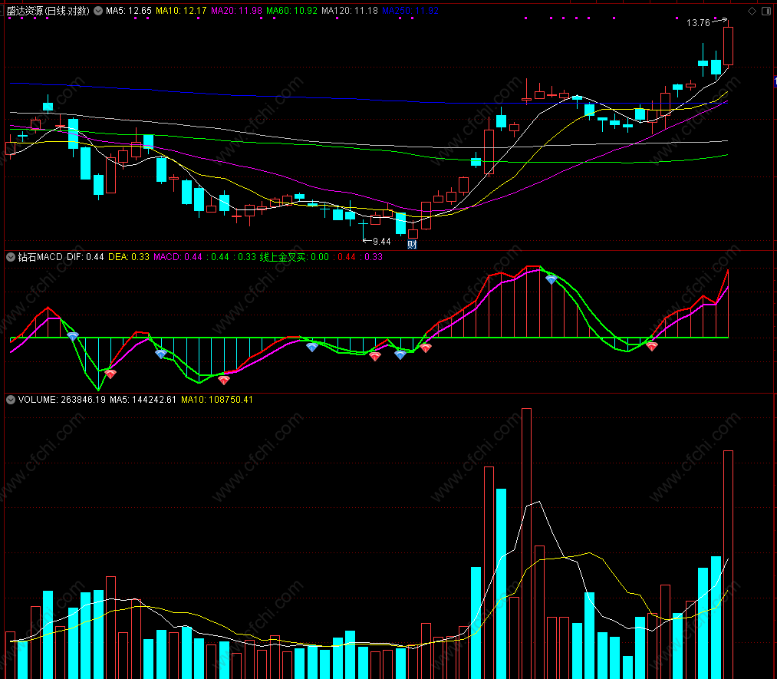Select the MA120: 11.18 label
This screenshot has width=777, height=679.
(x=349, y=11)
